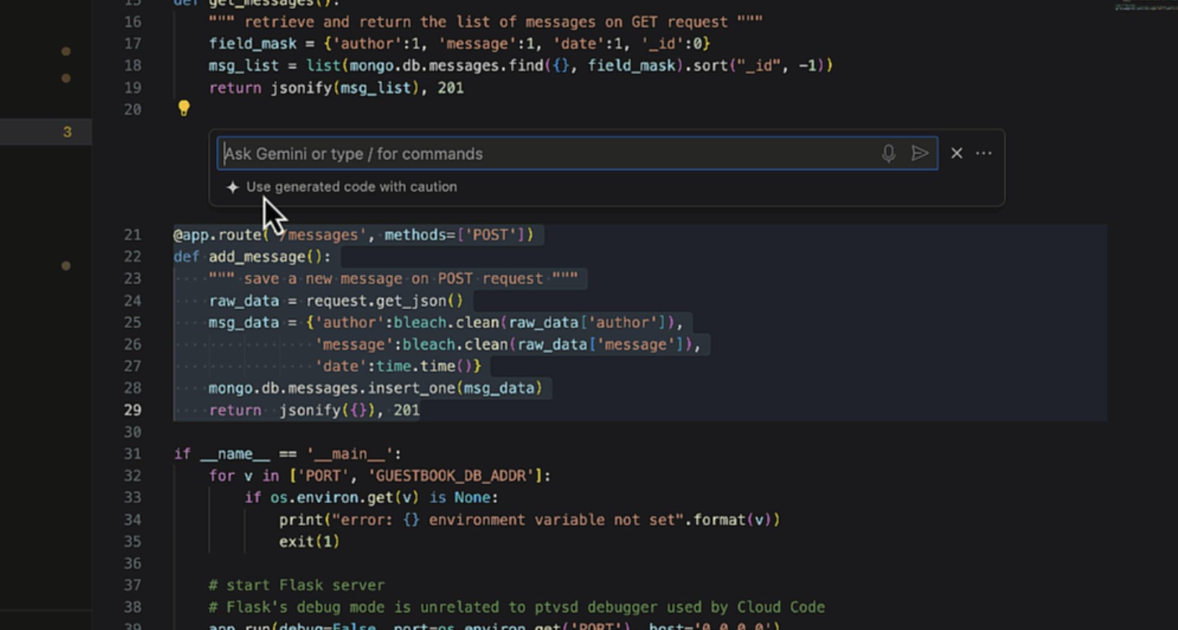Click the 'Use generated code with caution' text
The width and height of the screenshot is (1178, 630).
[x=351, y=187]
